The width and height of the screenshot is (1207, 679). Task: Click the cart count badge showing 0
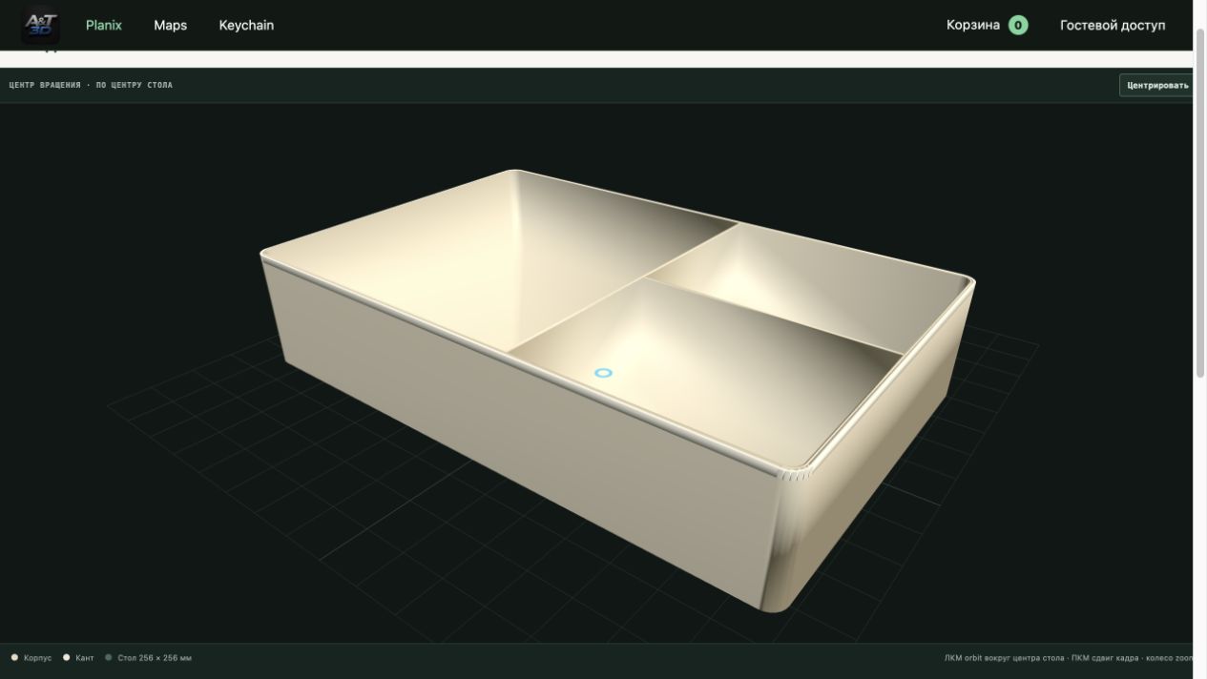[1018, 26]
